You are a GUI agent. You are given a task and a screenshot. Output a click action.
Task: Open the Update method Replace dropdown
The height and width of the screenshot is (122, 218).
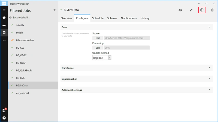(x=102, y=58)
